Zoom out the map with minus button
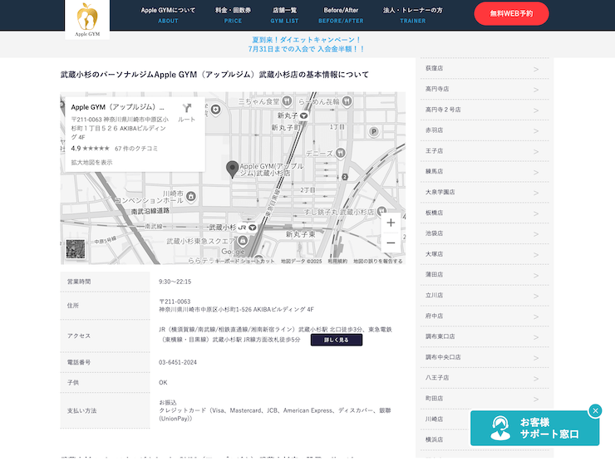 (391, 243)
